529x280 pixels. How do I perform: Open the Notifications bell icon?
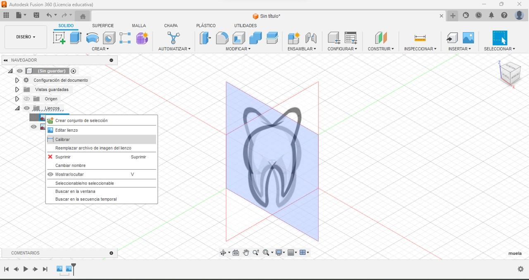tap(491, 15)
